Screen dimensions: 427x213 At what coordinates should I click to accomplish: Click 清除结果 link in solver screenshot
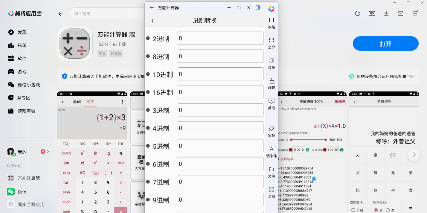click(x=340, y=102)
